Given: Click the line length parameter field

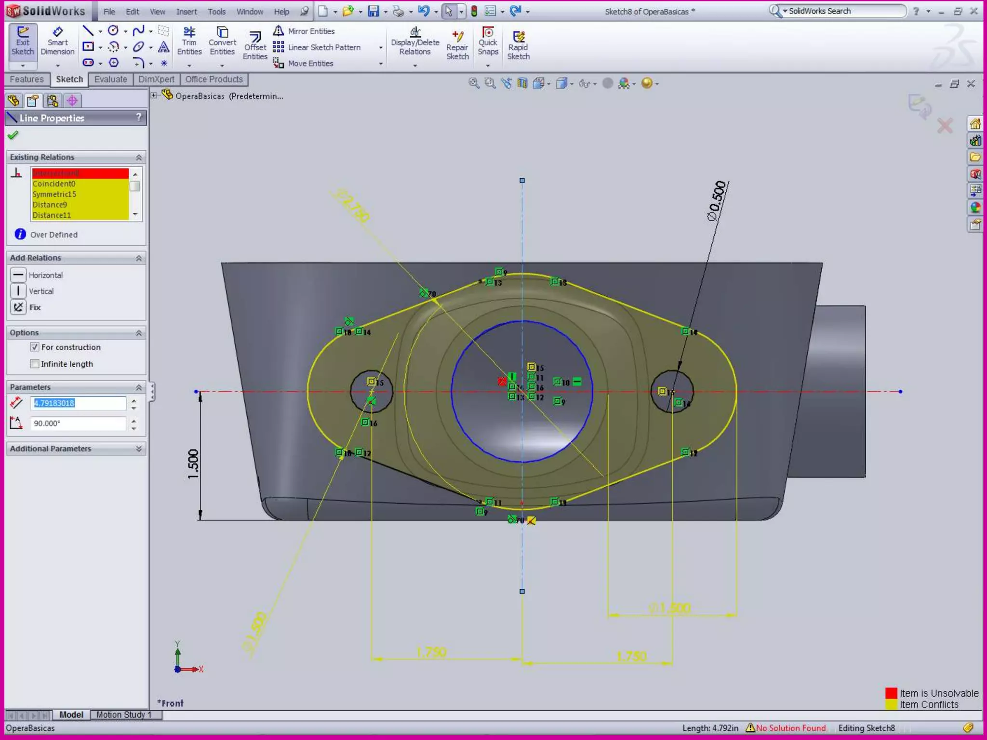Looking at the screenshot, I should (79, 403).
